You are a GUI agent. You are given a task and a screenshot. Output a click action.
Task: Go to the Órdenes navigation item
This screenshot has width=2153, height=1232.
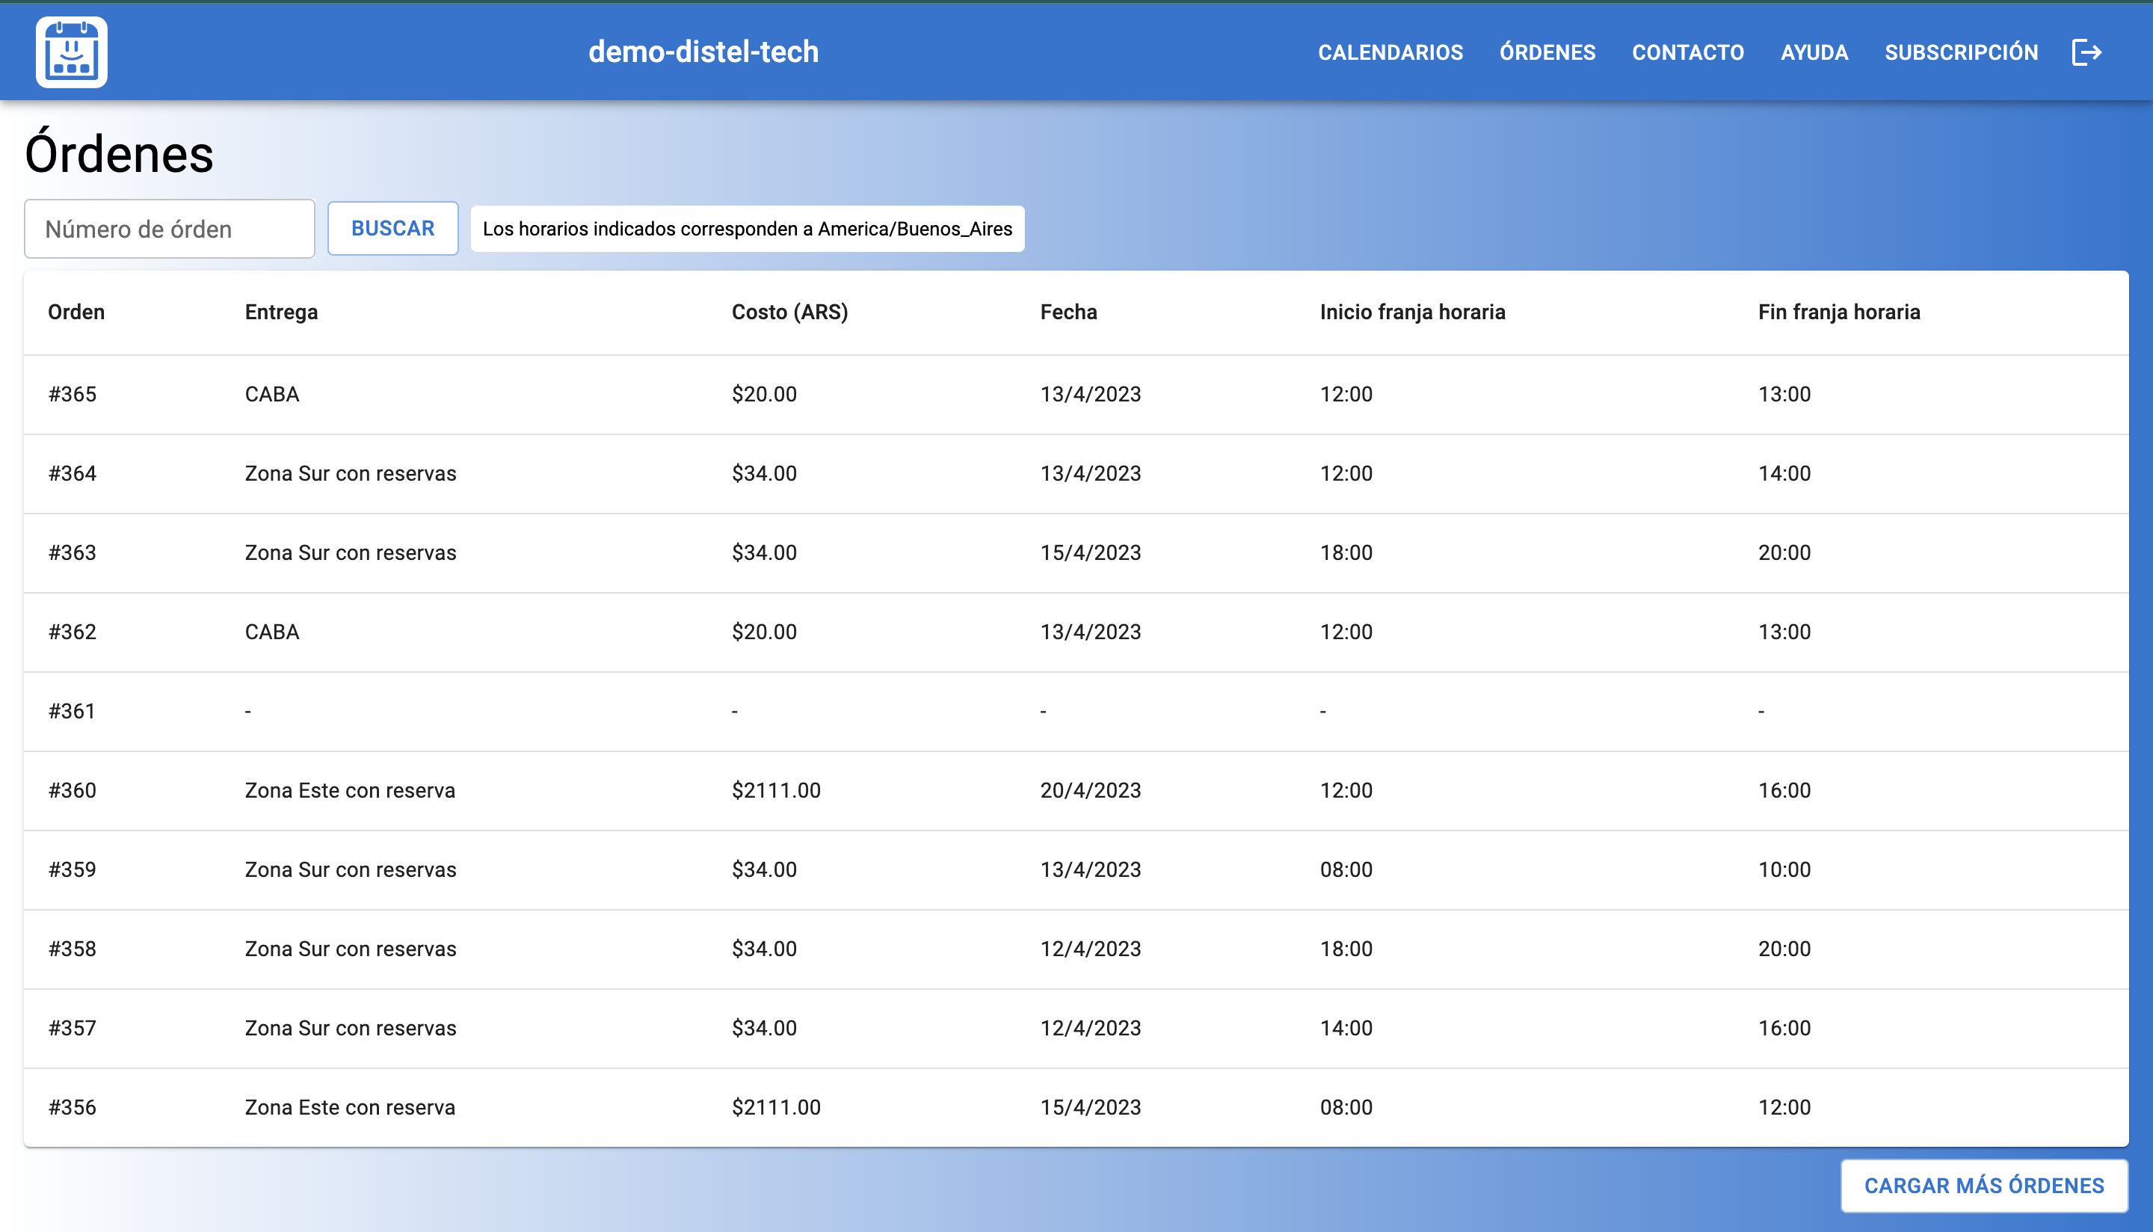click(1547, 52)
